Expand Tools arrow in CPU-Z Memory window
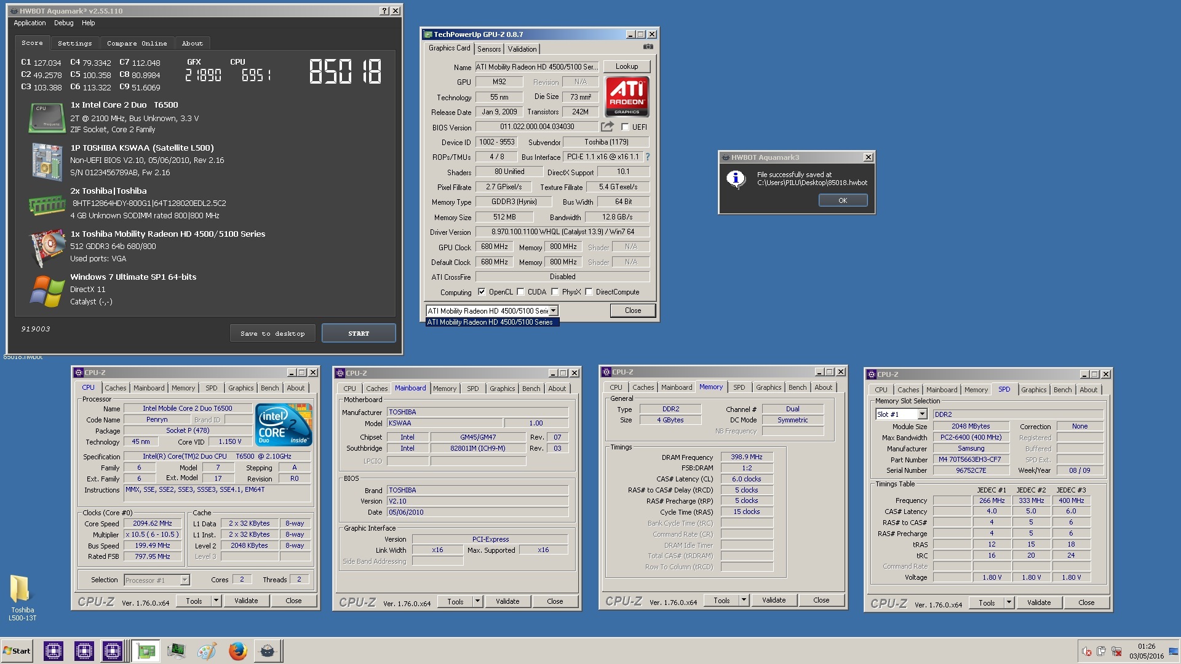1181x664 pixels. click(744, 600)
